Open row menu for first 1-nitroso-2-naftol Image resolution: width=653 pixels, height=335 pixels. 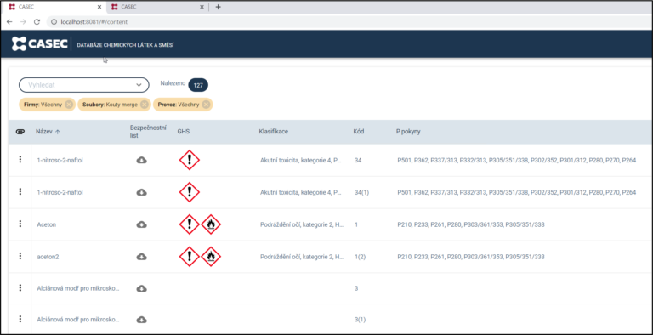(20, 160)
